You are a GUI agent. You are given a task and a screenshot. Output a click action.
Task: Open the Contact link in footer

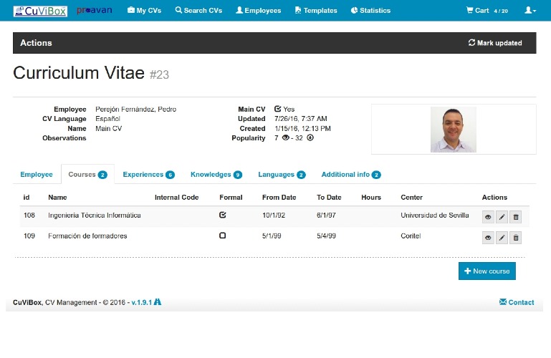pos(517,302)
